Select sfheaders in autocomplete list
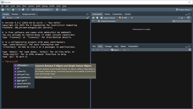 [24, 65]
